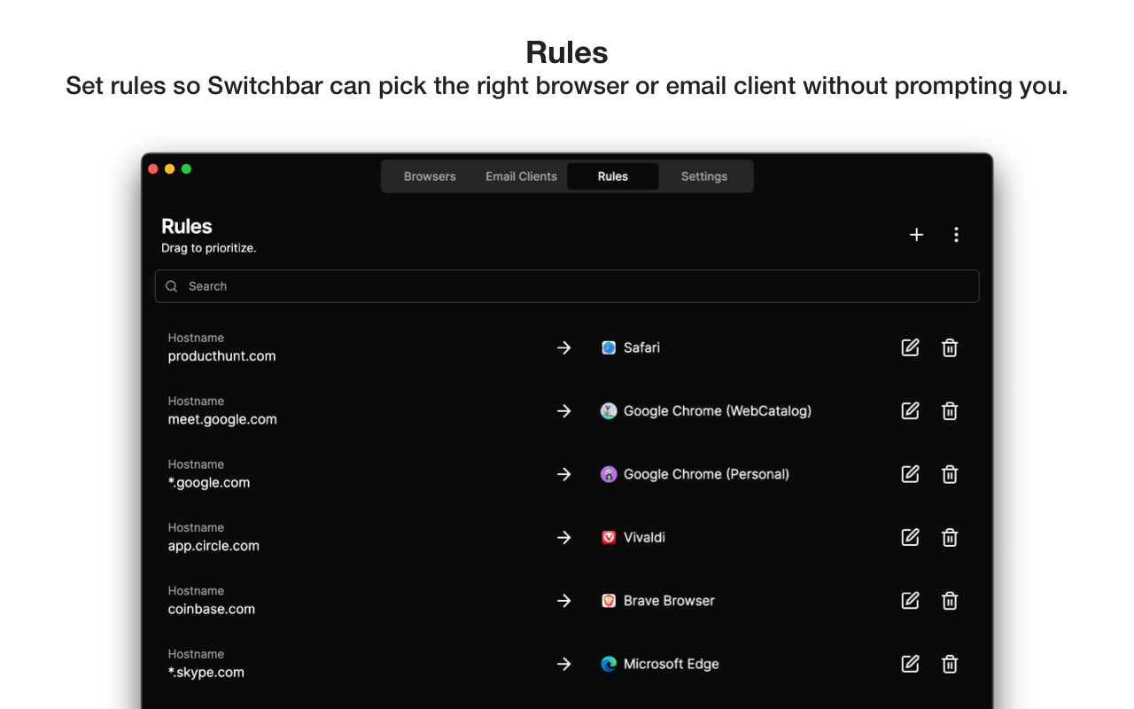Open the Settings tab
1134x709 pixels.
704,176
